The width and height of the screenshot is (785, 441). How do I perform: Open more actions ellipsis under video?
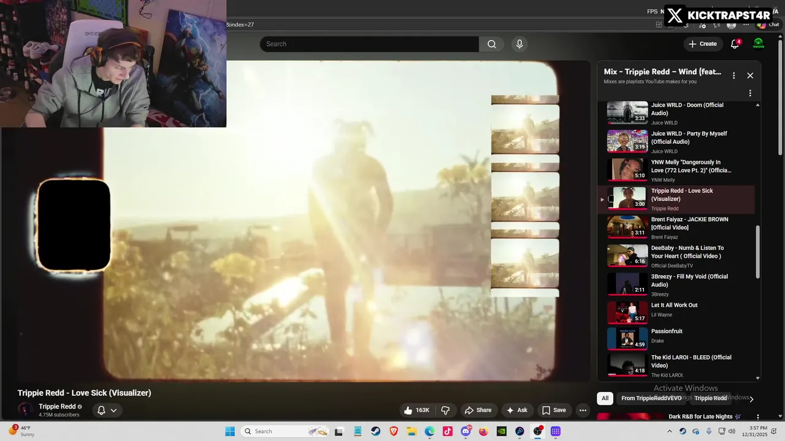click(583, 410)
